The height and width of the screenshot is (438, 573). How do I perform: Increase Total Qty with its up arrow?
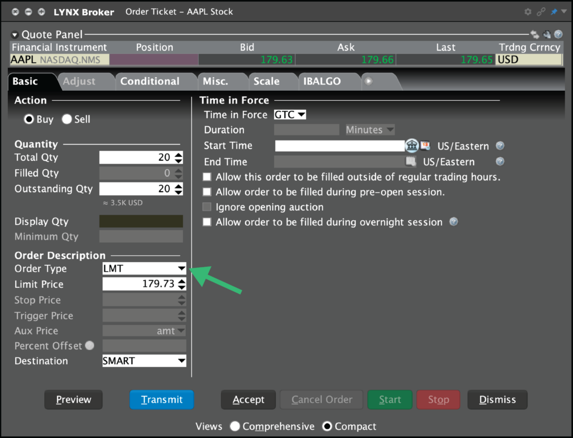click(179, 155)
